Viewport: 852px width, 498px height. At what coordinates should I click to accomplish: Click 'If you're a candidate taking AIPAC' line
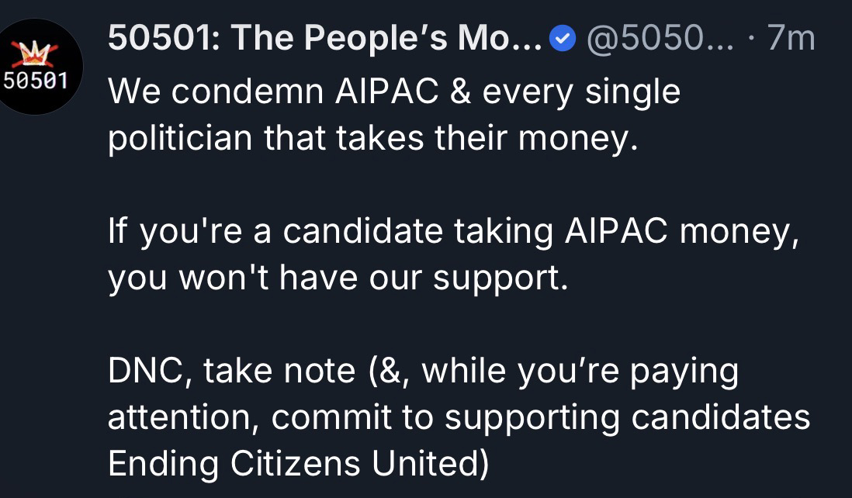pos(453,231)
